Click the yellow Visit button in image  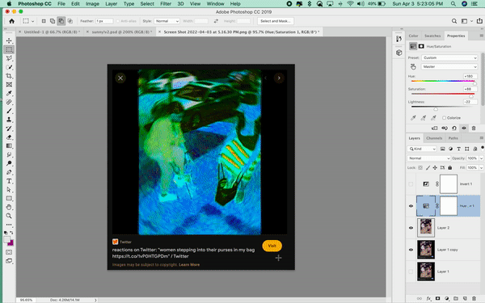point(272,246)
